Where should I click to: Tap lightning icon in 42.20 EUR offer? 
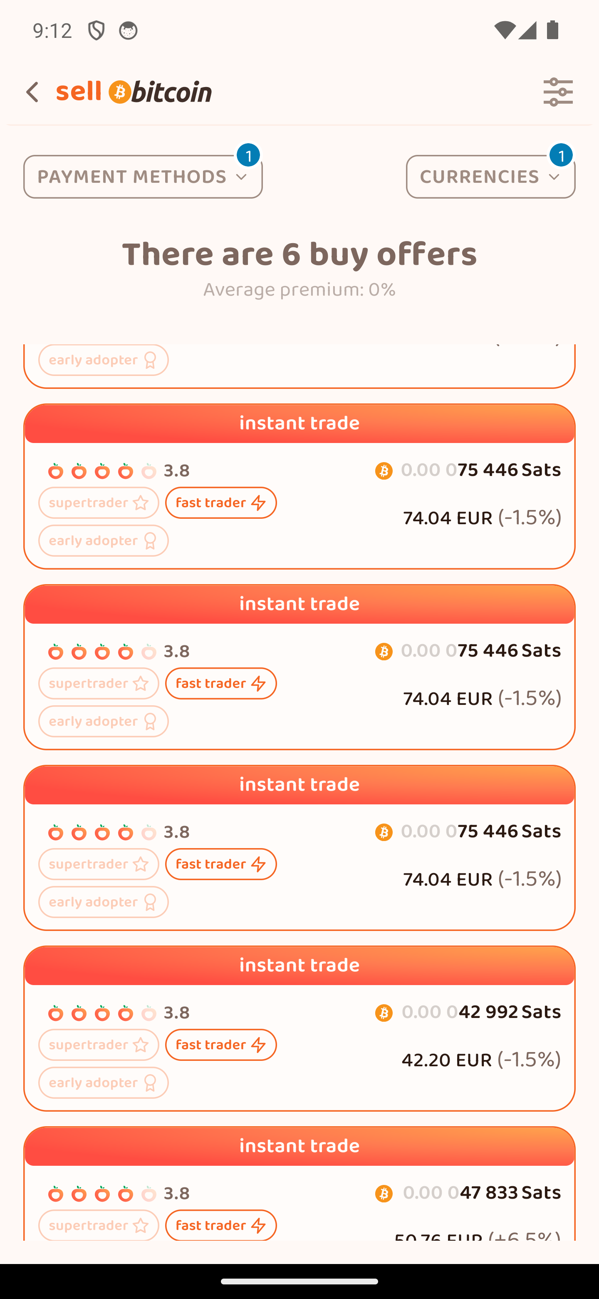258,1045
